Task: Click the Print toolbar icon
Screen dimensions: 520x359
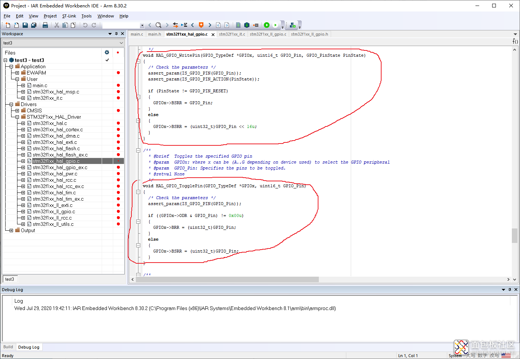Action: point(45,25)
